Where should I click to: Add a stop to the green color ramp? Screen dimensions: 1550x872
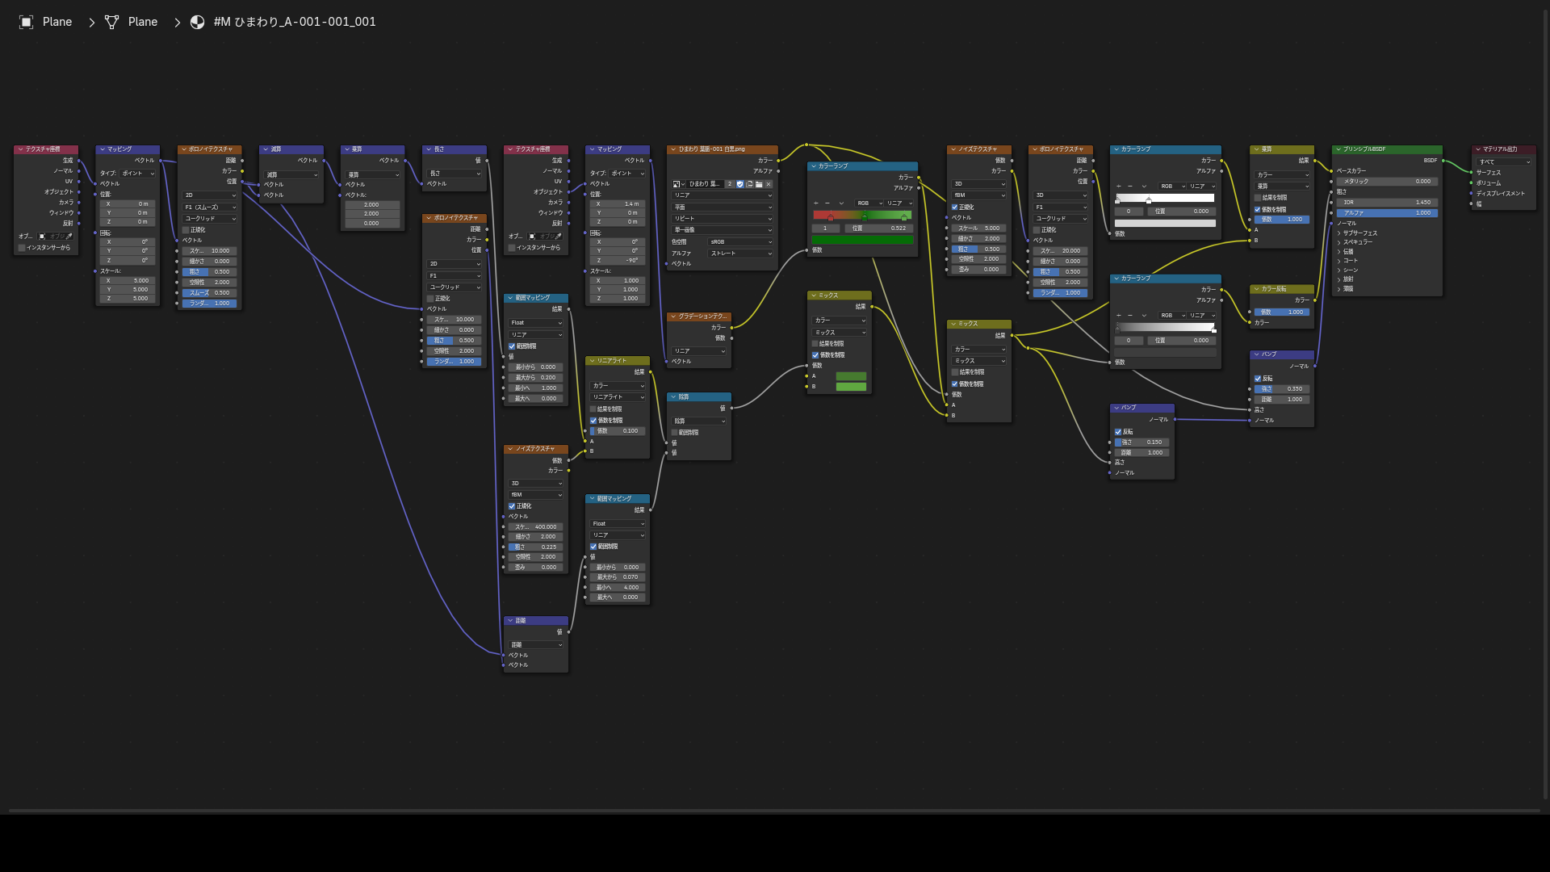point(815,203)
